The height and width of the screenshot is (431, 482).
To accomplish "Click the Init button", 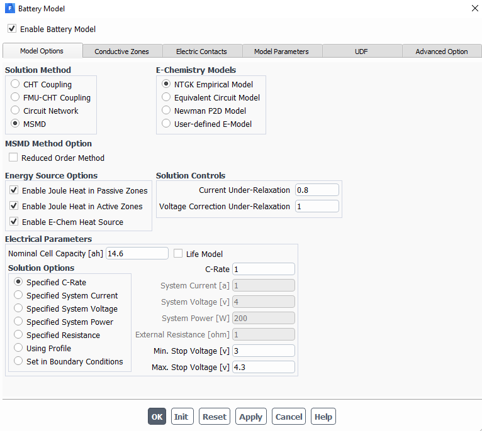I will pos(182,417).
